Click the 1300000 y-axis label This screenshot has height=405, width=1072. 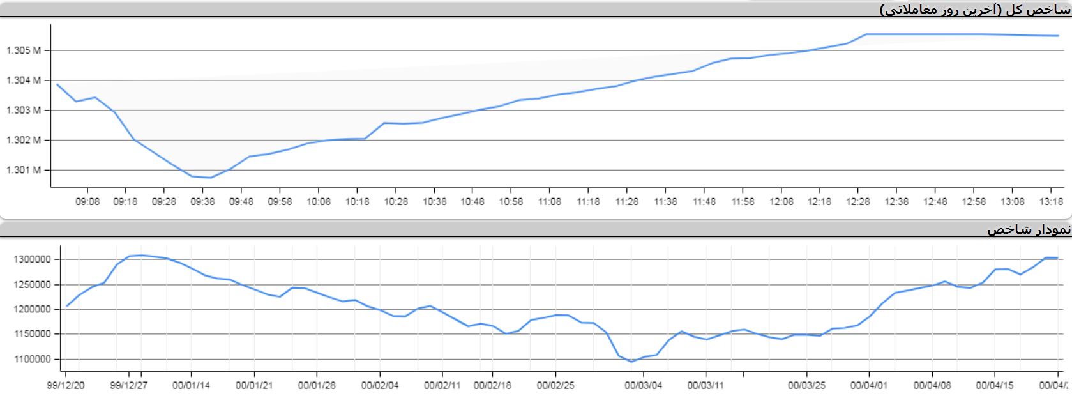(x=33, y=259)
